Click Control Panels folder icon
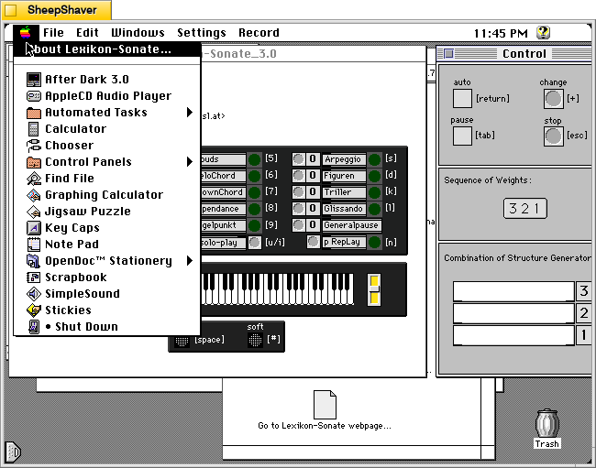 pyautogui.click(x=33, y=162)
